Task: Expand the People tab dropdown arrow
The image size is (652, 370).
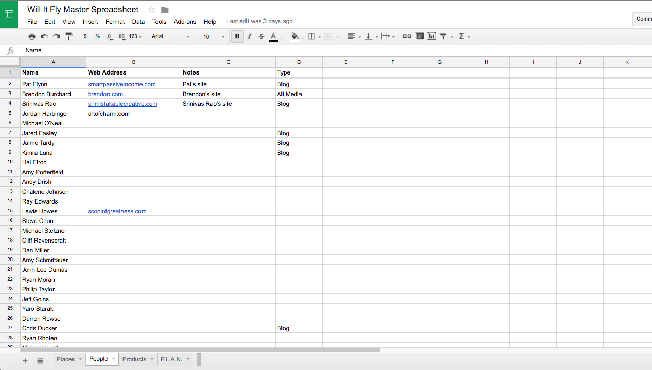Action: (113, 359)
